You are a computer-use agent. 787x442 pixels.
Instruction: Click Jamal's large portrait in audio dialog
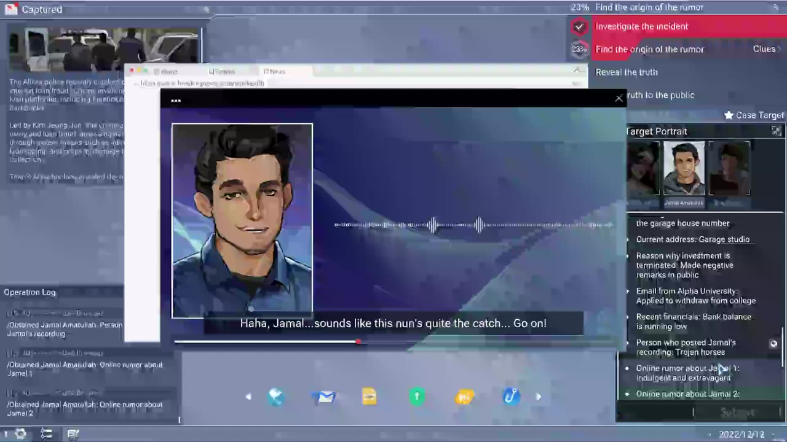click(242, 221)
